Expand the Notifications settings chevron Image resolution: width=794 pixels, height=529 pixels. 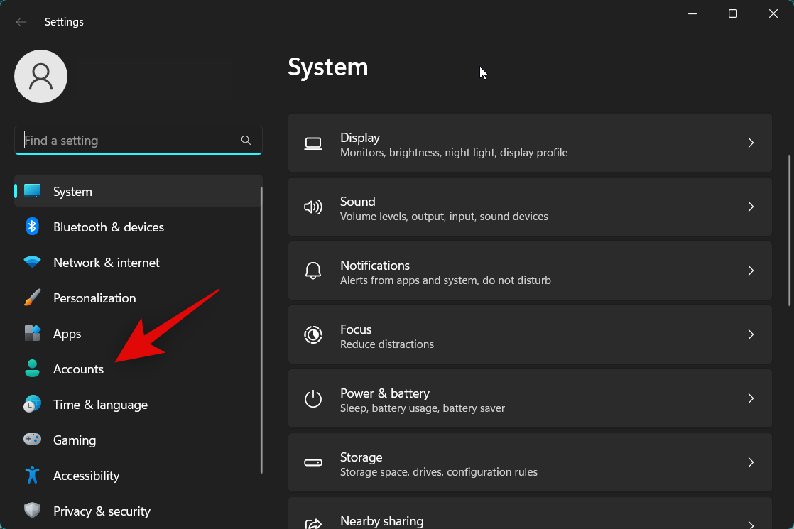[751, 271]
